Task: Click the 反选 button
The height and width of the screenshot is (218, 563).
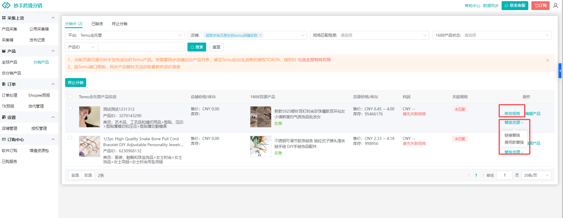Action: tap(88, 175)
